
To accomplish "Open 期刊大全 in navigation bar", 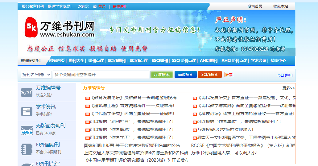I will click(76, 60).
